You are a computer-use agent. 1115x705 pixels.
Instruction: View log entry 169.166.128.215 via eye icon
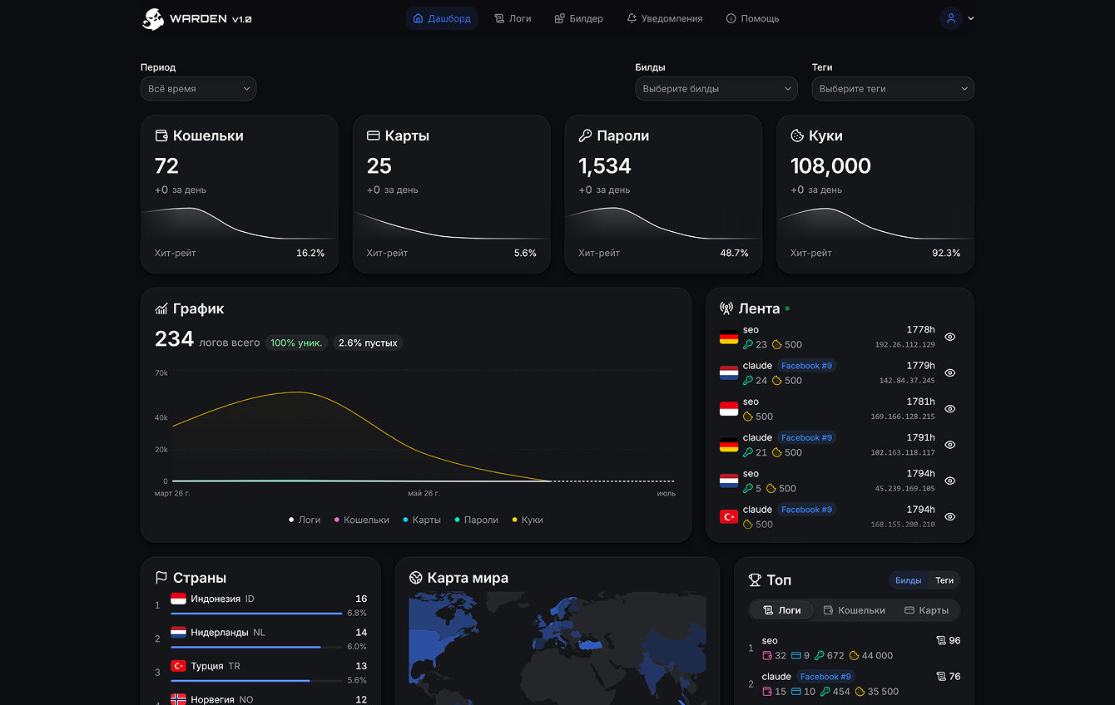950,408
